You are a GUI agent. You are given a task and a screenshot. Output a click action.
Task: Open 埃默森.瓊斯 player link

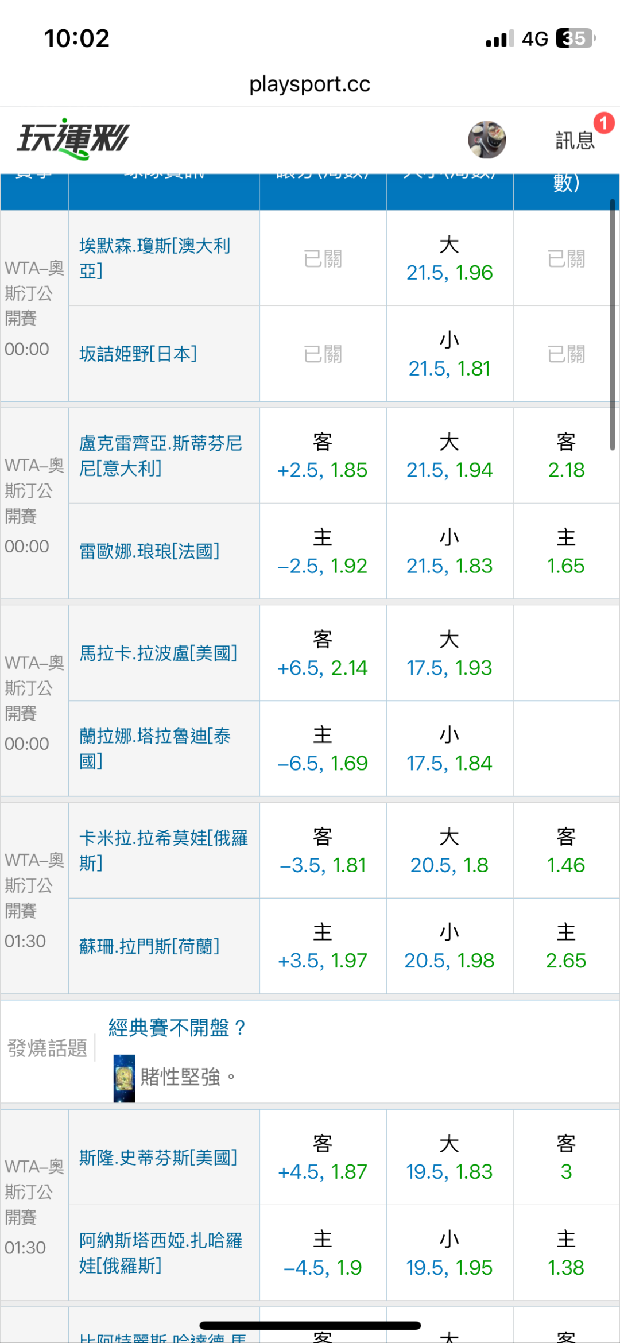154,258
